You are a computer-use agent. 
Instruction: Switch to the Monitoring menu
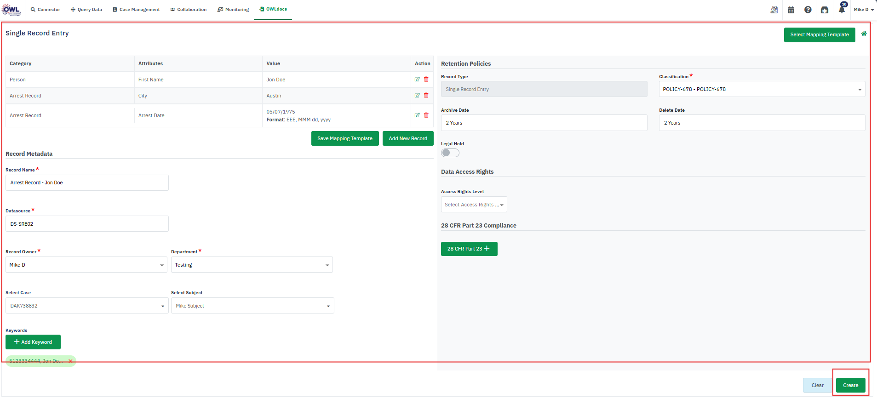click(x=233, y=10)
